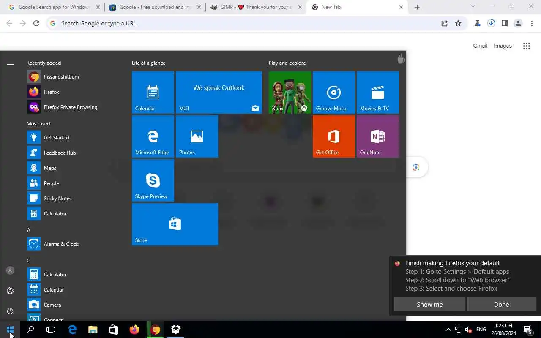Viewport: 541px width, 338px height.
Task: Launch the Microsoft Edge tile
Action: click(153, 136)
